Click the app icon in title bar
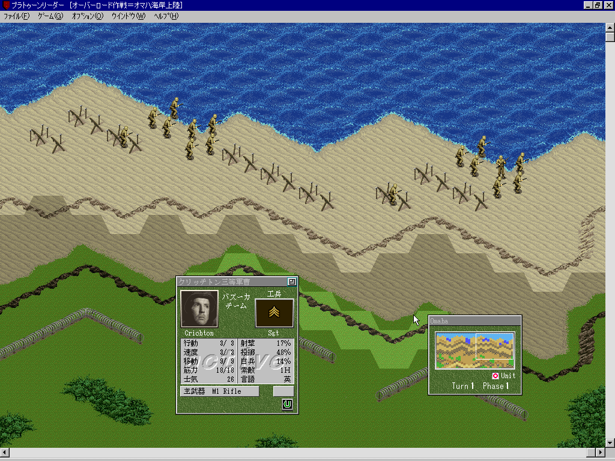 tap(5, 5)
